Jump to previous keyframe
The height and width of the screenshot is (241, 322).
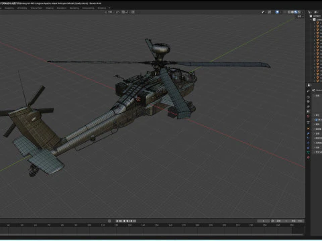tap(121, 221)
